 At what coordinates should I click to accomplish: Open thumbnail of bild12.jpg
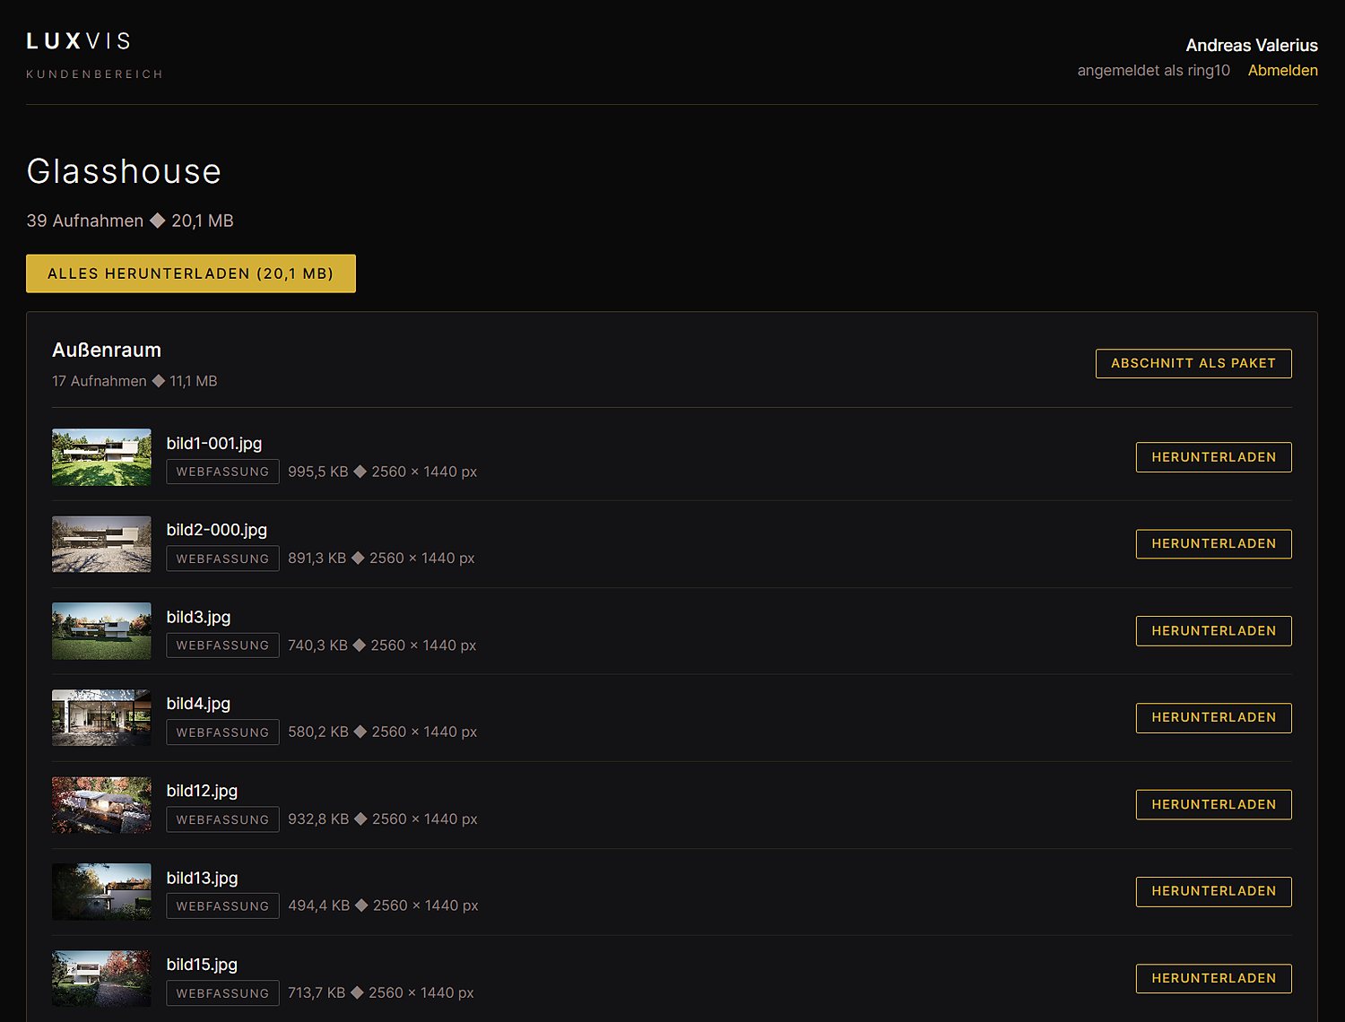click(x=101, y=805)
